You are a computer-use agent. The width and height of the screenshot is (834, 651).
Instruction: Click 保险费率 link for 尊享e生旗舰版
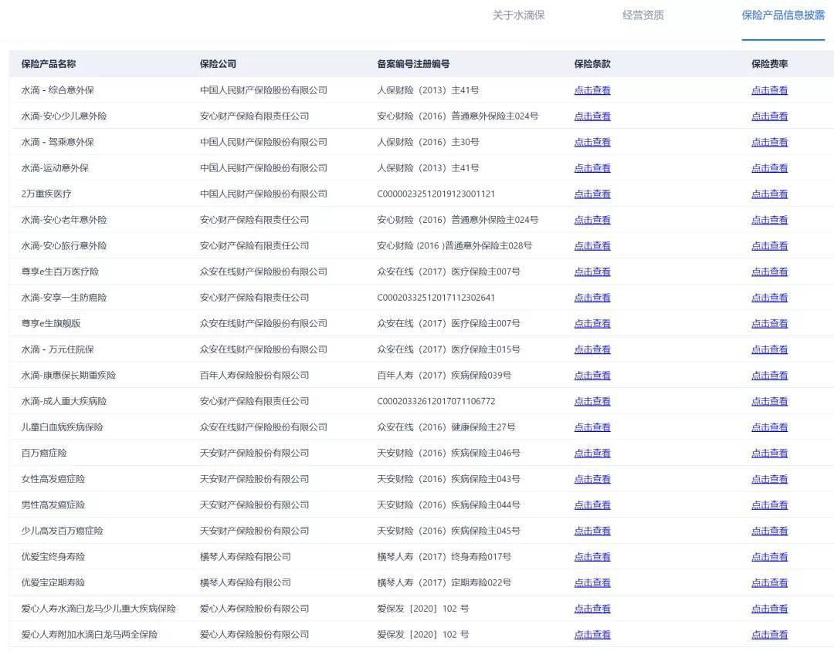click(x=769, y=324)
